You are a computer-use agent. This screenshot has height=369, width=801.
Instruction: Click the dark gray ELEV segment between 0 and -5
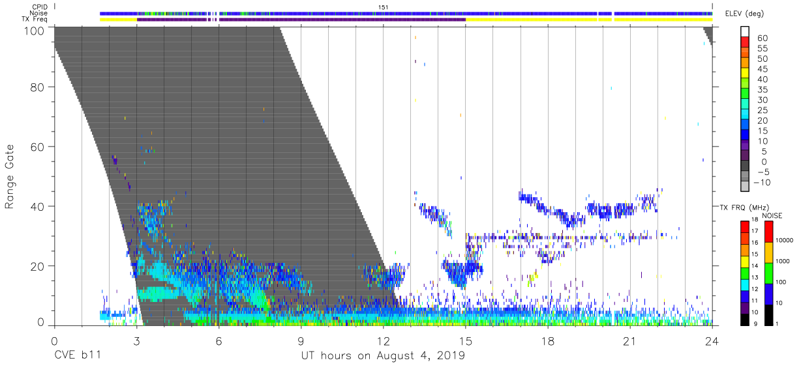pyautogui.click(x=744, y=165)
